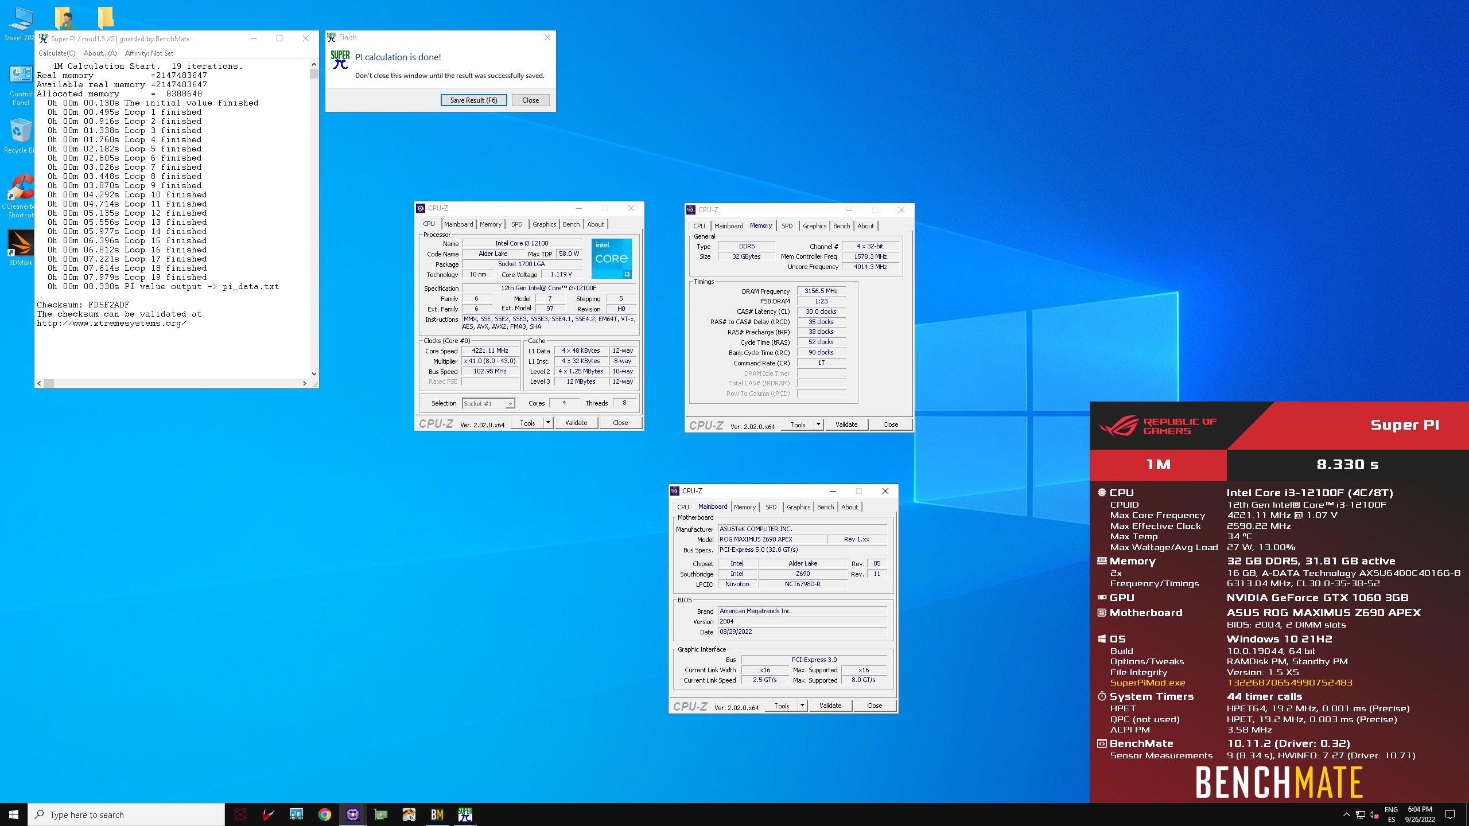
Task: Open Tools dropdown arrow in CPU-Z Memory window
Action: [818, 424]
